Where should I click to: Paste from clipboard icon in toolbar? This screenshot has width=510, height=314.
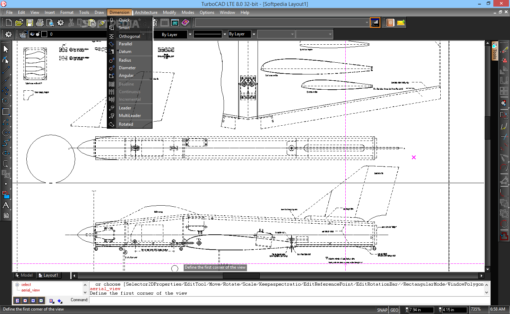[92, 23]
